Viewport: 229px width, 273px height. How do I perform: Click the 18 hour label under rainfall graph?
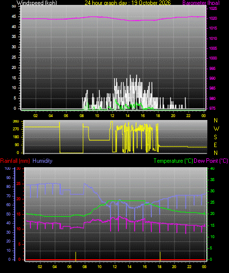click(x=159, y=267)
